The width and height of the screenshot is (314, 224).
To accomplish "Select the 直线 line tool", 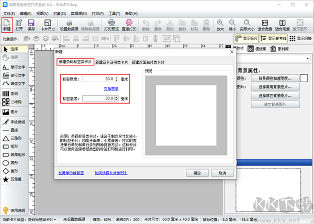I will (10, 130).
